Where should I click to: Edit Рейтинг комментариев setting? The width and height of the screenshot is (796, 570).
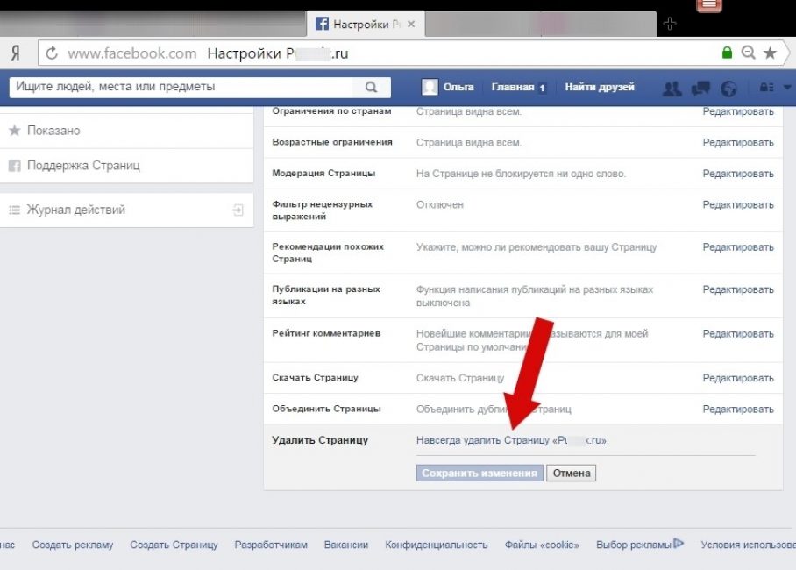(738, 334)
